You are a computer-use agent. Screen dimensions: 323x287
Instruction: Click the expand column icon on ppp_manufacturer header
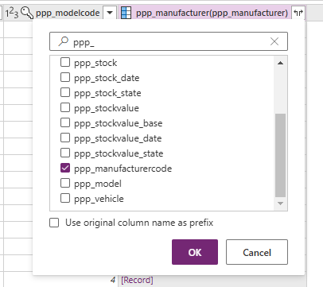tap(298, 13)
